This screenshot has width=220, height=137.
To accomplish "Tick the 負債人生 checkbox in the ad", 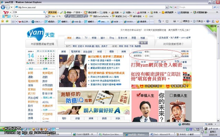I will 171,95.
